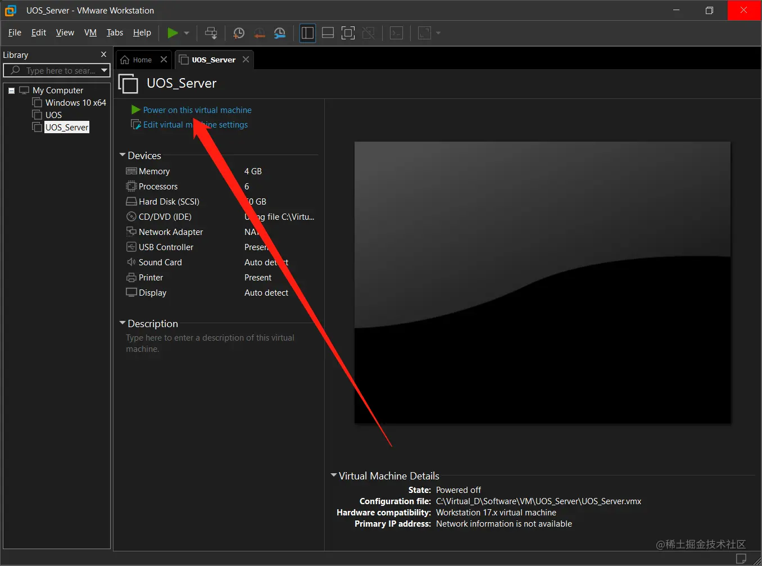Click the configuration file path text
This screenshot has height=566, width=762.
pos(538,501)
